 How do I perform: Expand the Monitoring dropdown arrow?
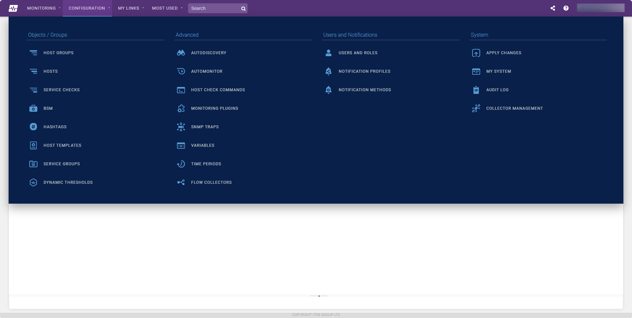60,8
